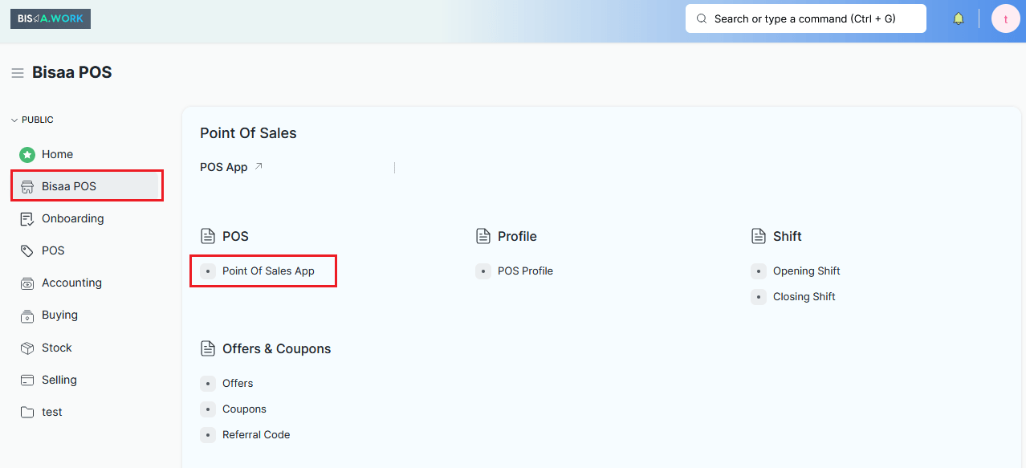Click the Buying icon in sidebar
The width and height of the screenshot is (1026, 468).
click(x=27, y=315)
